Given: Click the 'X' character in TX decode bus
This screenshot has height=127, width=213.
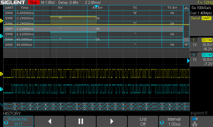Looking at the screenshot, I should [131, 108].
